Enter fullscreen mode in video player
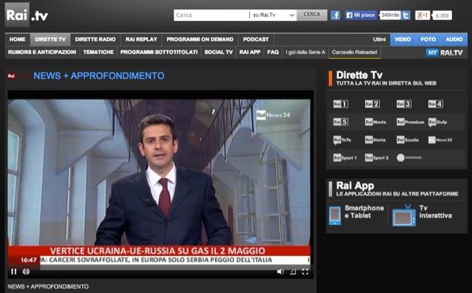 [x=305, y=271]
